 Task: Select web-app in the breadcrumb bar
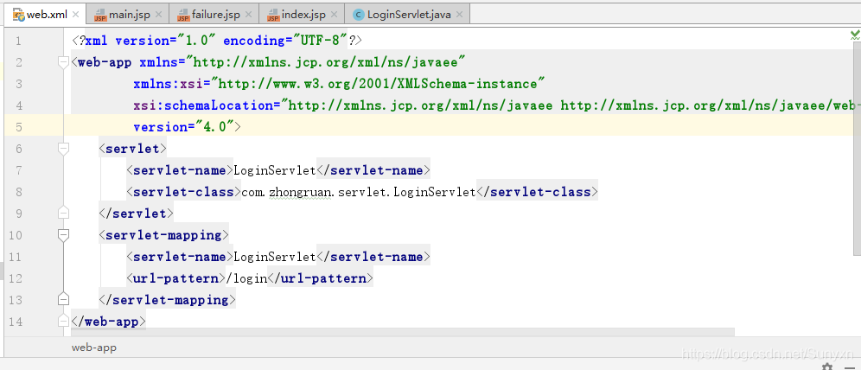tap(94, 348)
